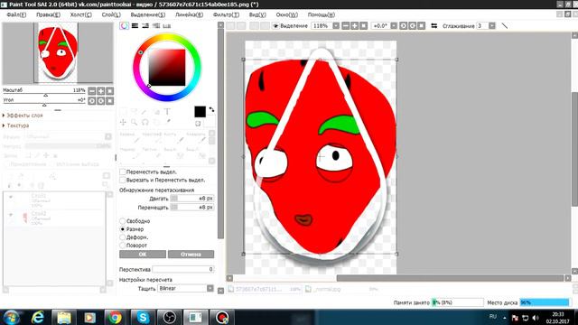Click the navigator preview thumbnail
The height and width of the screenshot is (325, 578).
[58, 53]
